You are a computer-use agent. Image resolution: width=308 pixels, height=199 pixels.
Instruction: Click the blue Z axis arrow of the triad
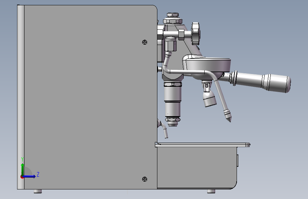click(29, 176)
